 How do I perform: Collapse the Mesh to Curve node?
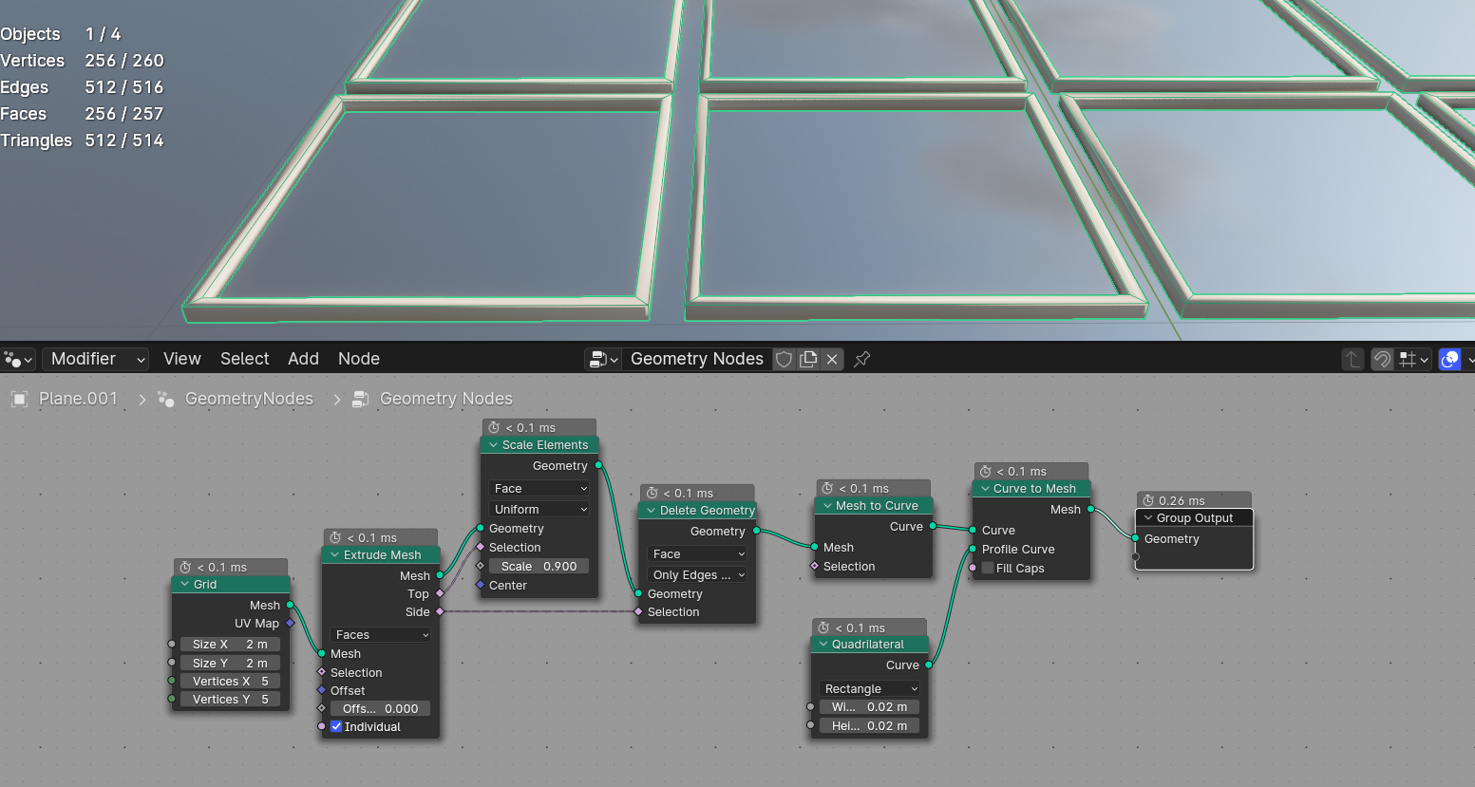tap(827, 506)
